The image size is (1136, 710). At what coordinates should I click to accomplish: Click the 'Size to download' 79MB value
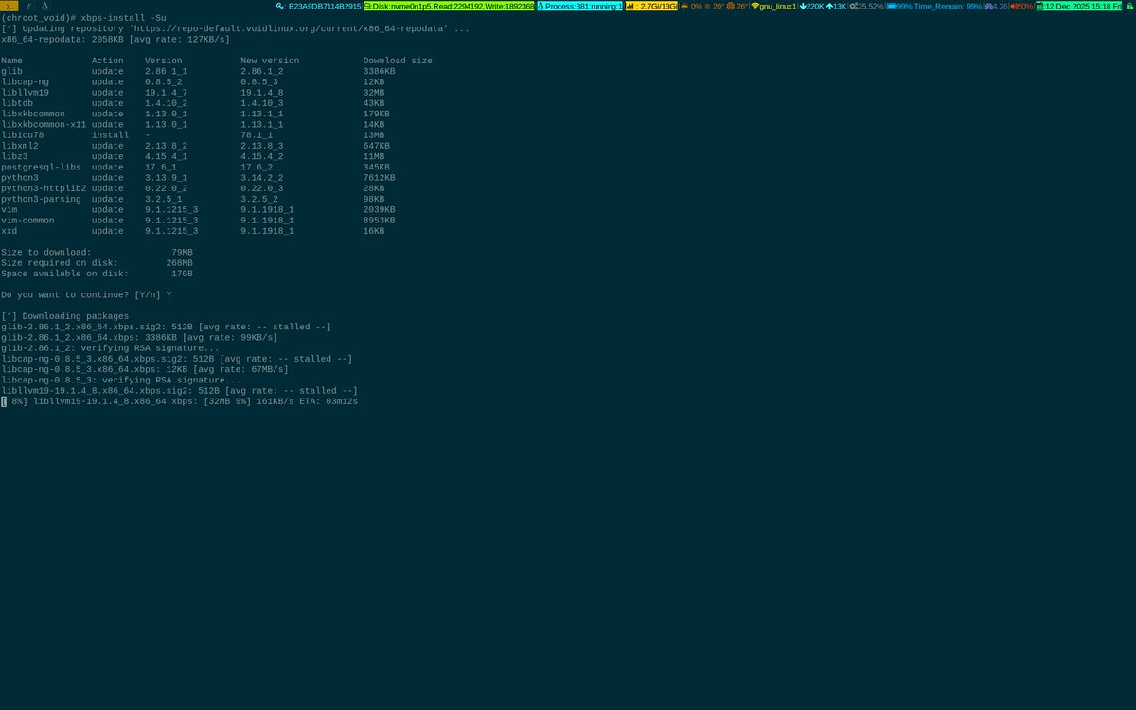pos(182,252)
